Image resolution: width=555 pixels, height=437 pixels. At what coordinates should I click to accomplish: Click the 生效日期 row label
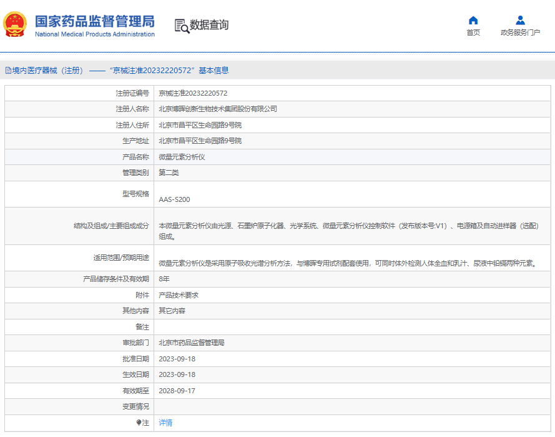(x=136, y=374)
